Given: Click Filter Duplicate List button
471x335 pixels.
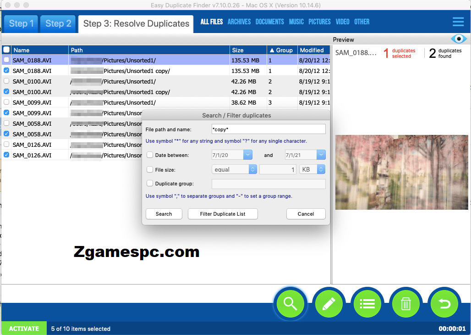Looking at the screenshot, I should tap(223, 214).
